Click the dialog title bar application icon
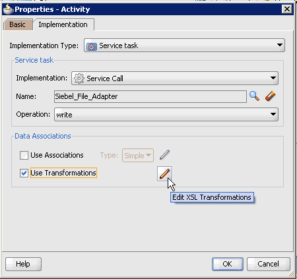The image size is (297, 279). (x=9, y=9)
